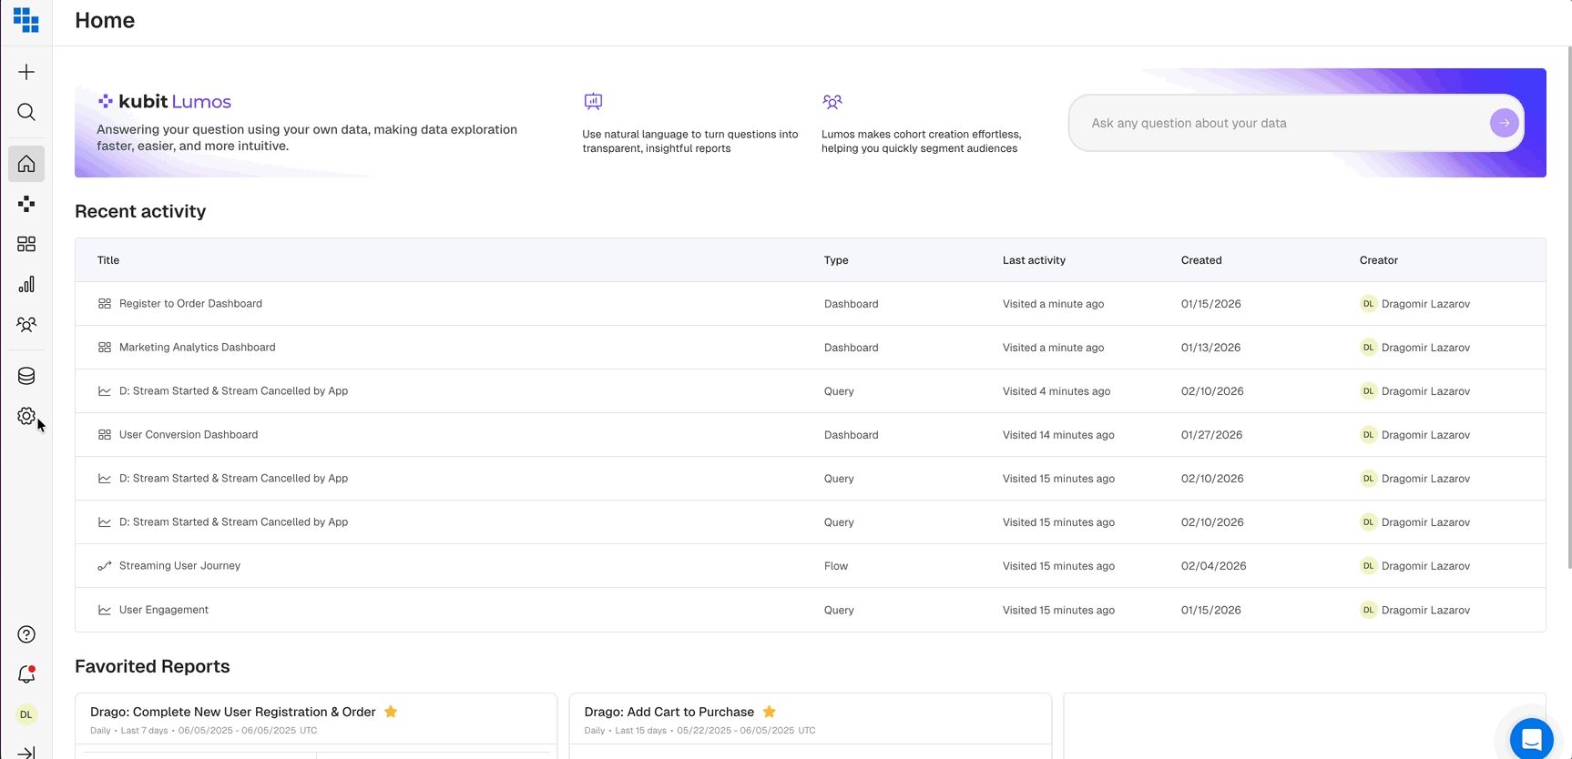1572x759 pixels.
Task: Go to the Dashboards grid icon
Action: (x=26, y=244)
